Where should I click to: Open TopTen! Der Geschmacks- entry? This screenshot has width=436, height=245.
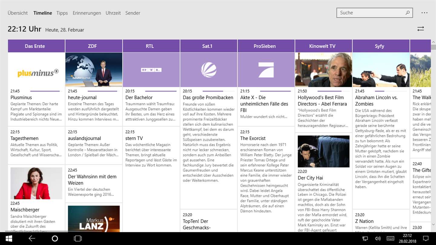(x=209, y=221)
